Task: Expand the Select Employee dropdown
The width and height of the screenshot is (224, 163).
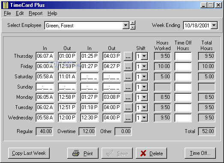Action: tap(126, 26)
